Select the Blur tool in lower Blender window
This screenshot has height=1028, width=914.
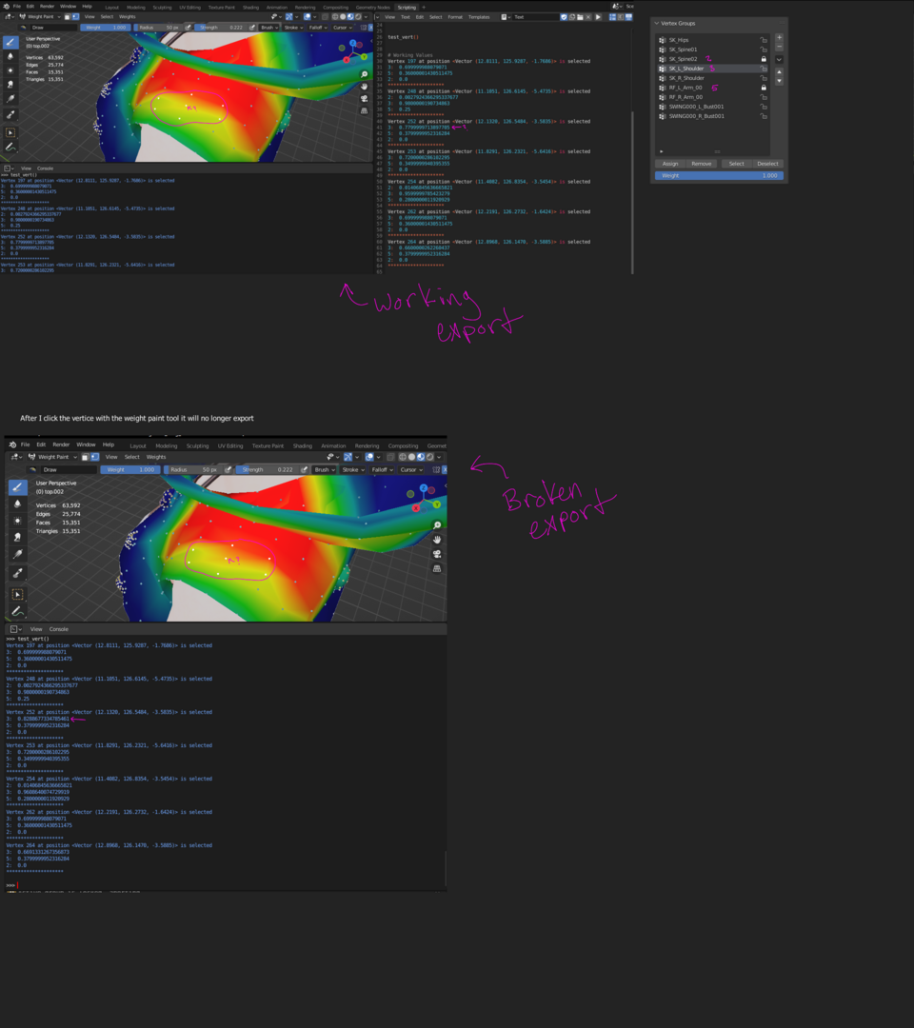point(18,504)
